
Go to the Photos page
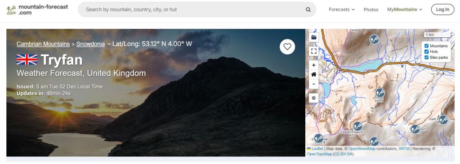pos(371,9)
